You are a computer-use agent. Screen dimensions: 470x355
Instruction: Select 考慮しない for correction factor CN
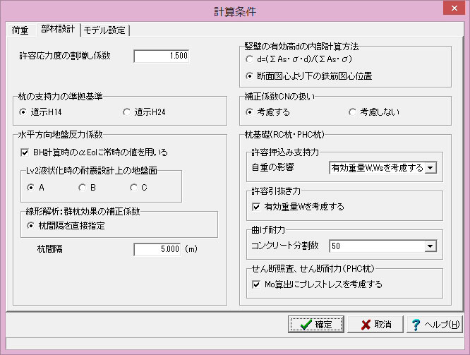click(375, 112)
